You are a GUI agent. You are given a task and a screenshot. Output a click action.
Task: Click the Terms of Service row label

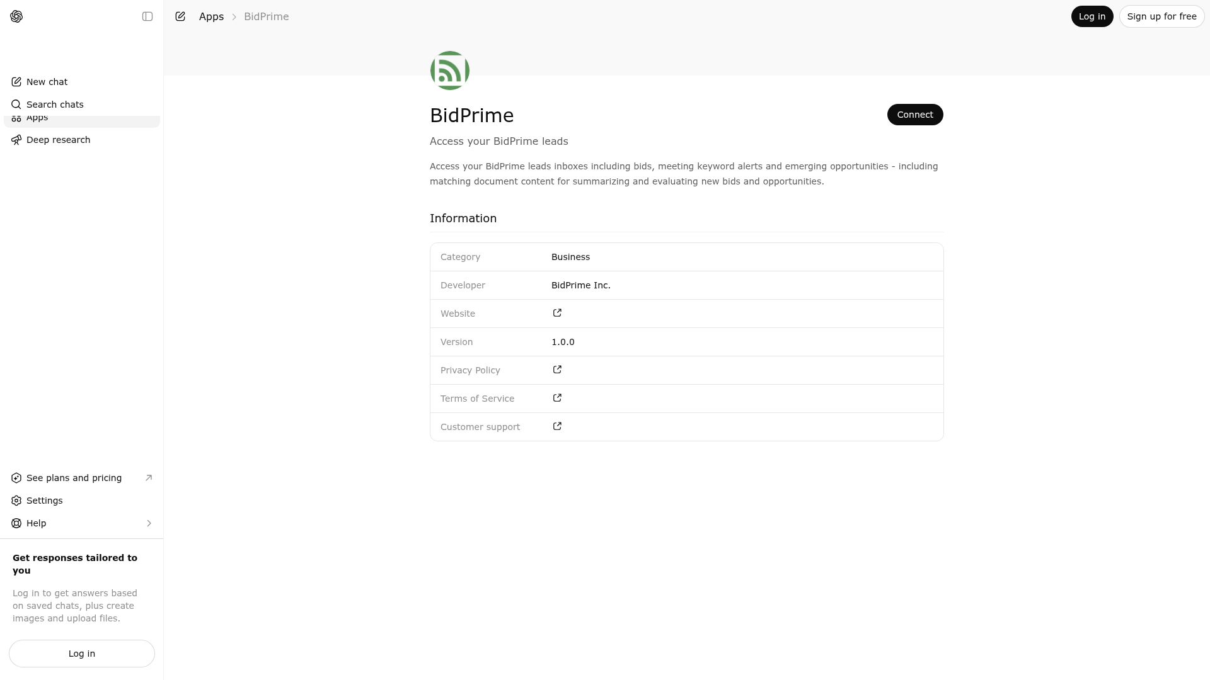[x=477, y=399]
